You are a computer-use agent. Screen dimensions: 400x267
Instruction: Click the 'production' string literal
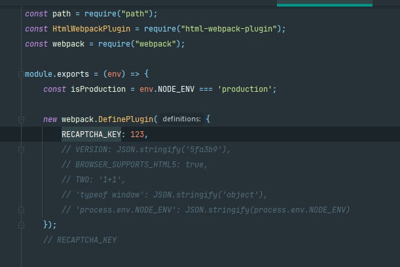pyautogui.click(x=245, y=89)
